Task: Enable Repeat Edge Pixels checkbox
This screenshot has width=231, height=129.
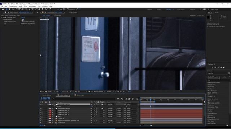Action: pos(22,24)
